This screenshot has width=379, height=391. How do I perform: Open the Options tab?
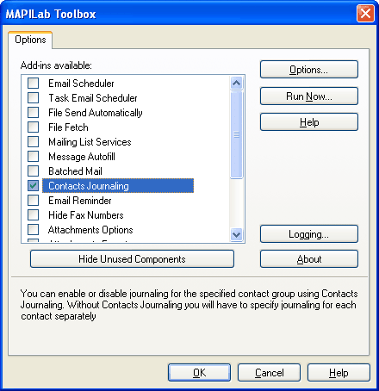click(30, 40)
